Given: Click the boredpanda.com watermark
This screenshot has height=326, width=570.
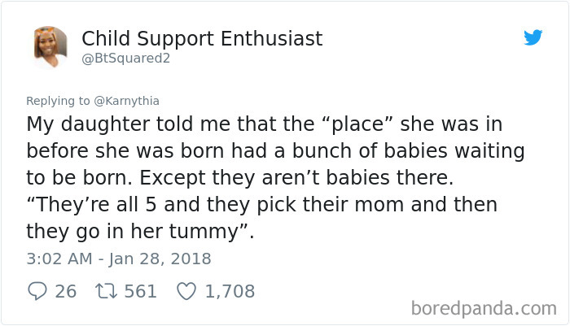Looking at the screenshot, I should [484, 308].
